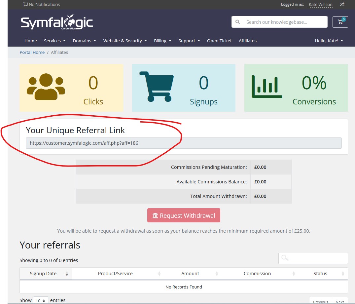Click the Conversions bar chart icon
The image size is (355, 304).
tap(266, 87)
